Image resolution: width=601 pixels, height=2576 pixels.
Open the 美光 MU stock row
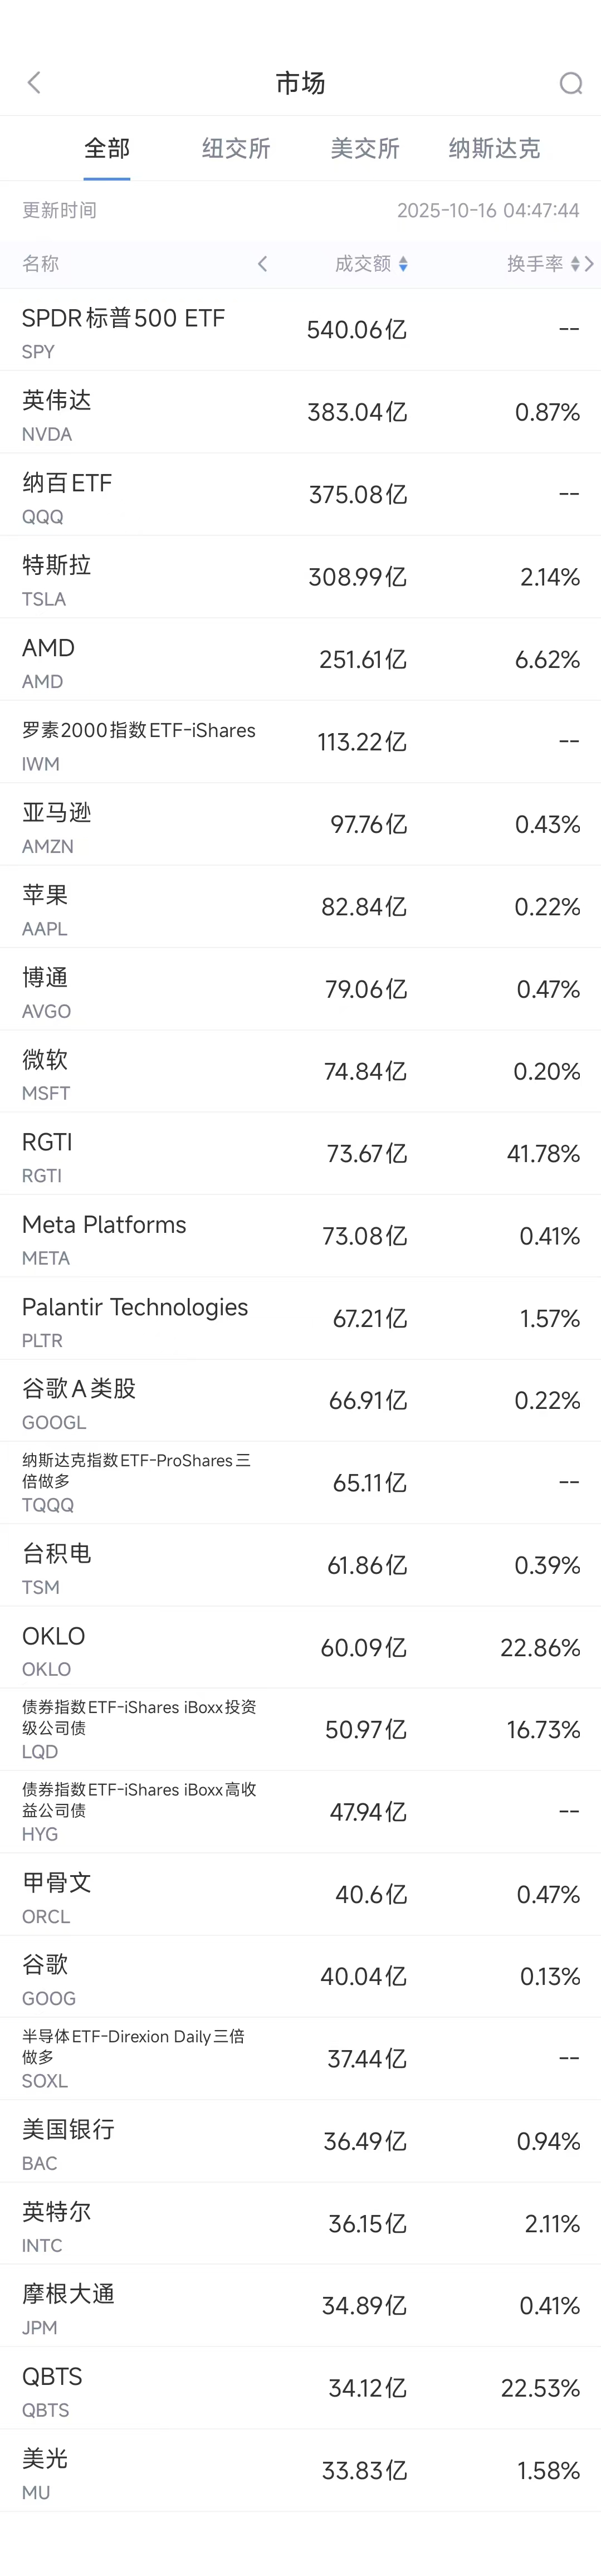[x=300, y=2470]
